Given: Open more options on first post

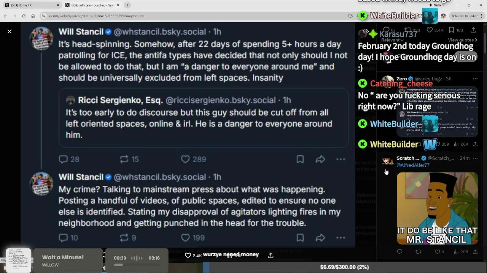Looking at the screenshot, I should click(341, 159).
